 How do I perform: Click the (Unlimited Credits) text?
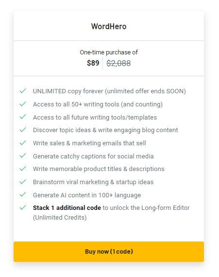tap(60, 217)
